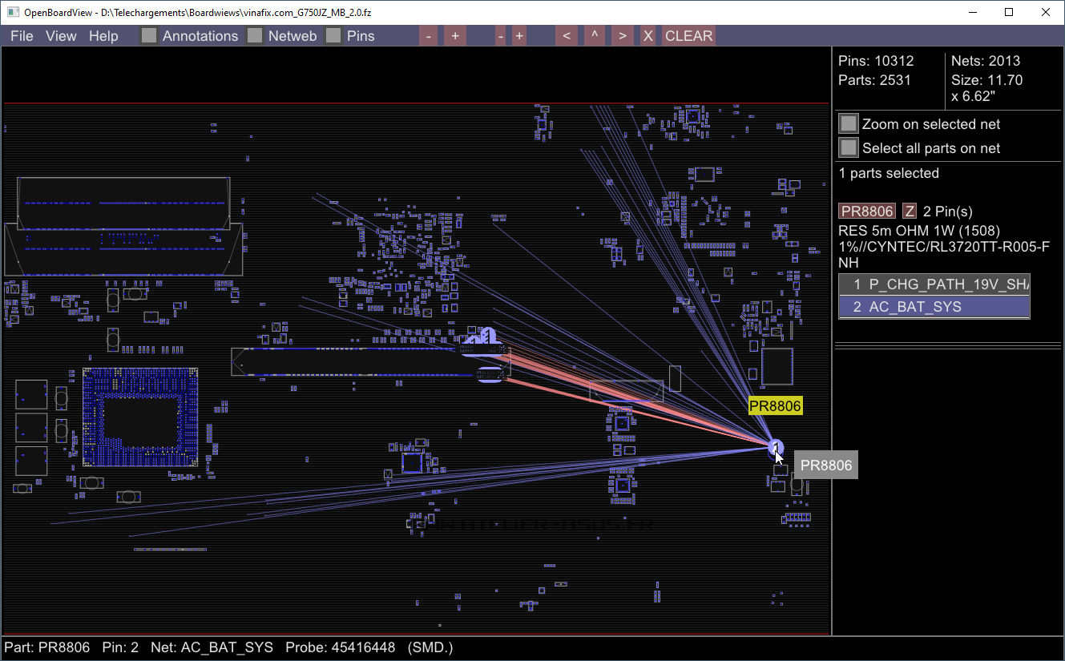Click the '>' rotate-right toolbar button
Image resolution: width=1065 pixels, height=661 pixels.
click(622, 36)
